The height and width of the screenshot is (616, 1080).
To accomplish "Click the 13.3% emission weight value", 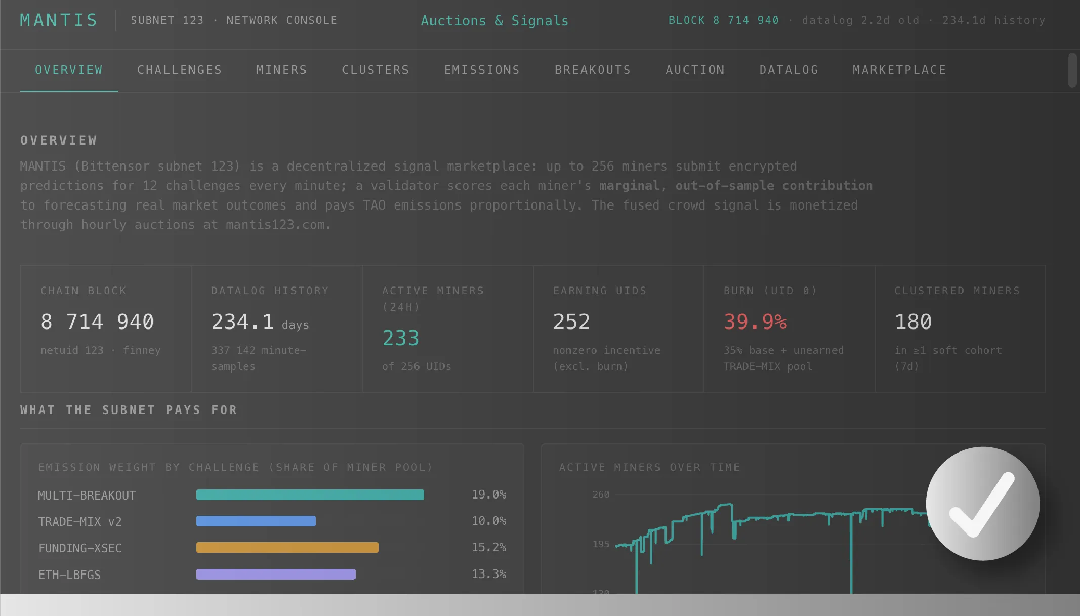I will coord(489,574).
